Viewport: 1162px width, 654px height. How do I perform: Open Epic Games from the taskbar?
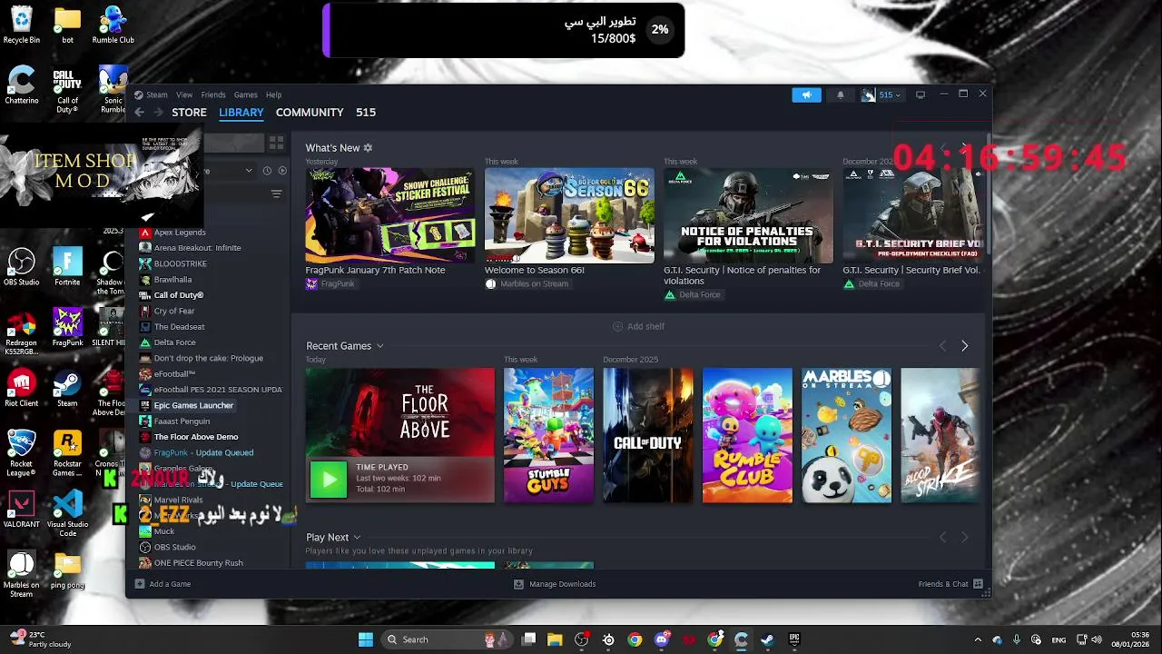(x=794, y=639)
